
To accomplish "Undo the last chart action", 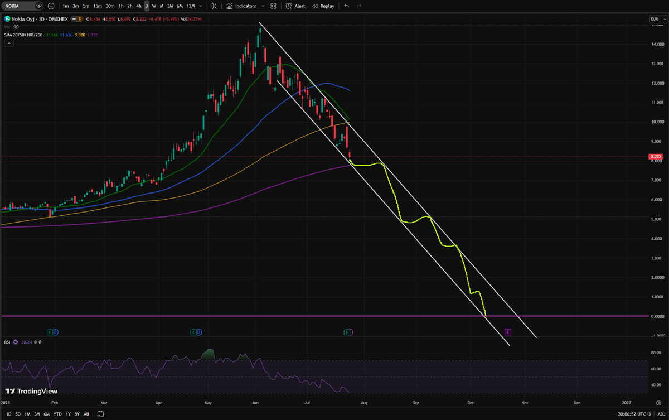I will [347, 6].
